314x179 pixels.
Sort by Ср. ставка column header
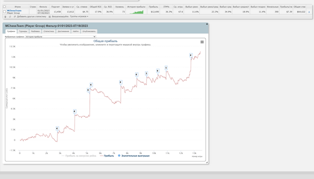[82, 7]
